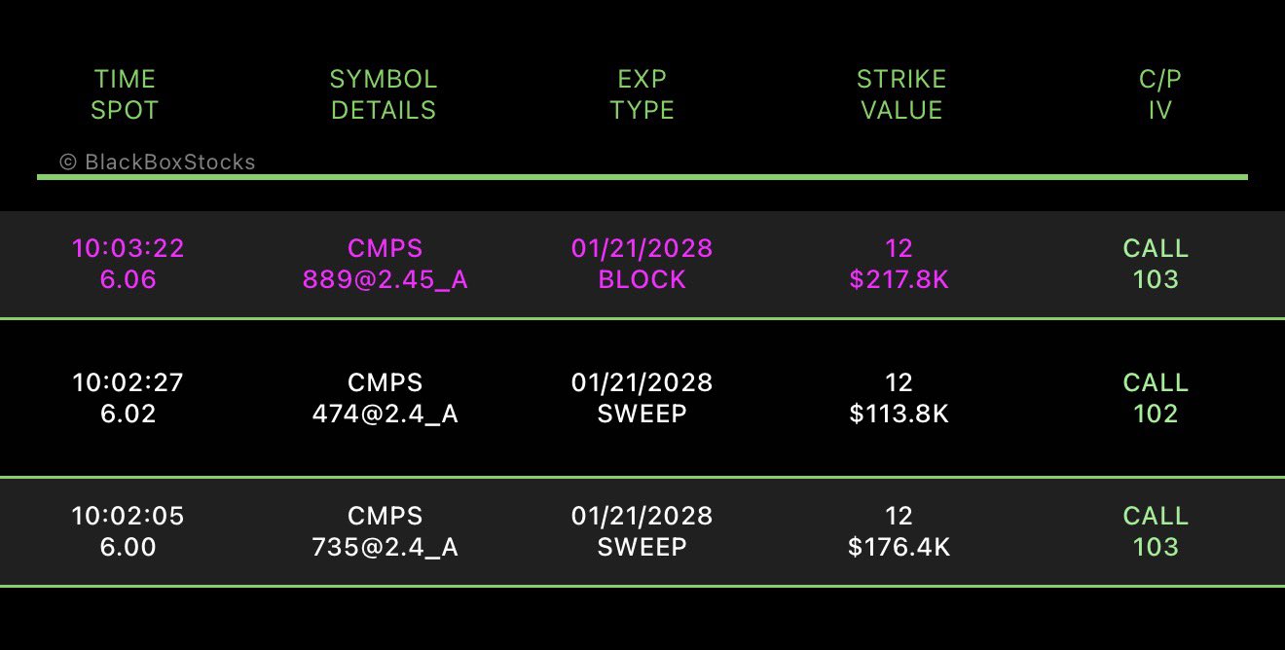
Task: Open the BlackBoxStocks copyright text
Action: [158, 162]
